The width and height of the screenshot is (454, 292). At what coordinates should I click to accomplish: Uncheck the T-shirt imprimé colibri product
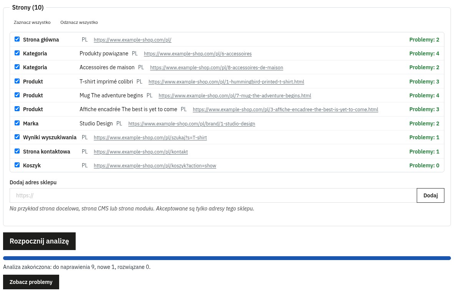[x=17, y=81]
